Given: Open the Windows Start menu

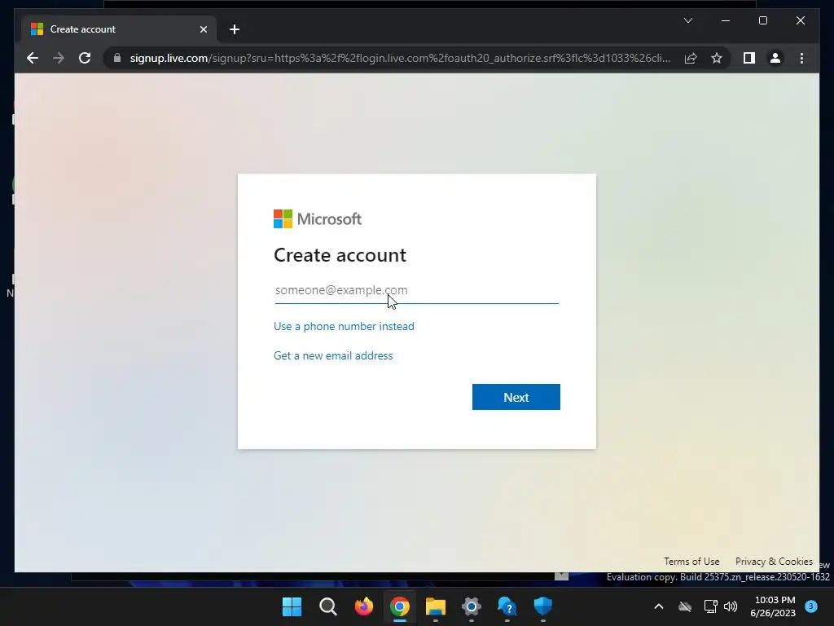Looking at the screenshot, I should (292, 606).
